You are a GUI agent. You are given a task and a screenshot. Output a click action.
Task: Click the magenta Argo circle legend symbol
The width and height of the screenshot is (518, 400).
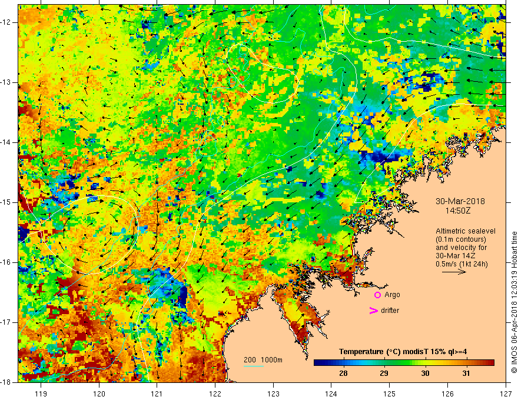coord(377,295)
